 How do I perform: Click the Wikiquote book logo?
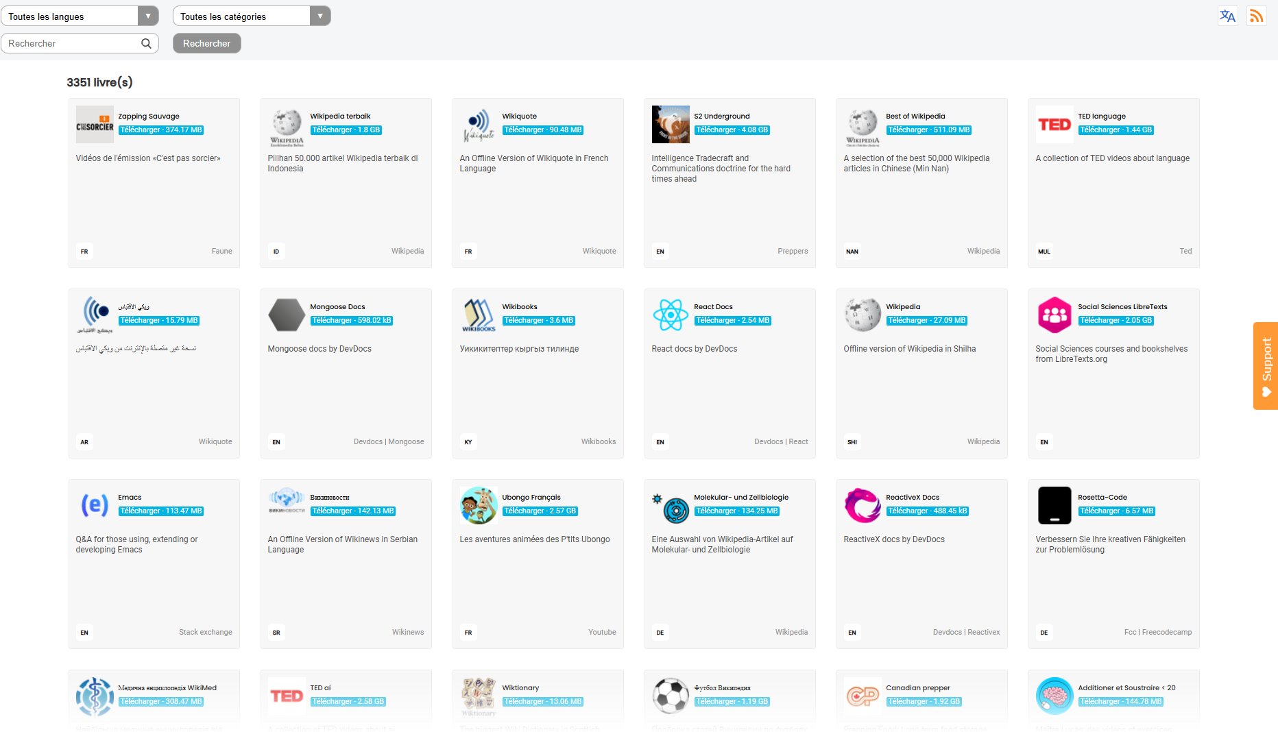(x=479, y=125)
